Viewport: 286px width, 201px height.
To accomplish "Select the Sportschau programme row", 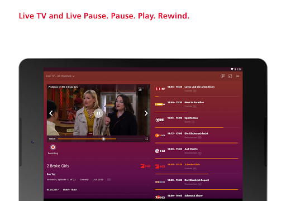I will (x=197, y=120).
